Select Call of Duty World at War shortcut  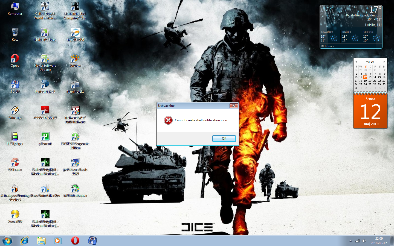point(45,11)
